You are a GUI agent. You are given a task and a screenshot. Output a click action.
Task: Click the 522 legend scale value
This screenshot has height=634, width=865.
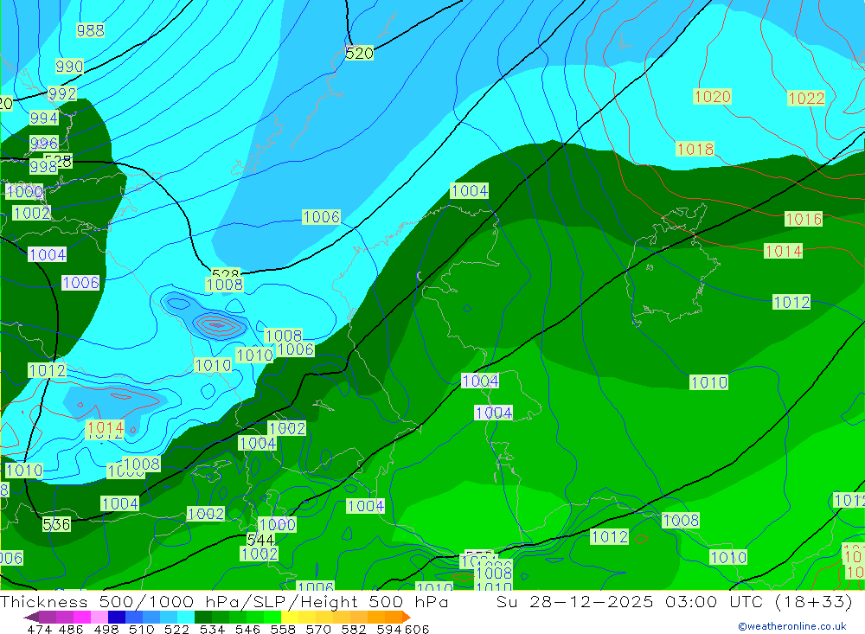[x=176, y=629]
